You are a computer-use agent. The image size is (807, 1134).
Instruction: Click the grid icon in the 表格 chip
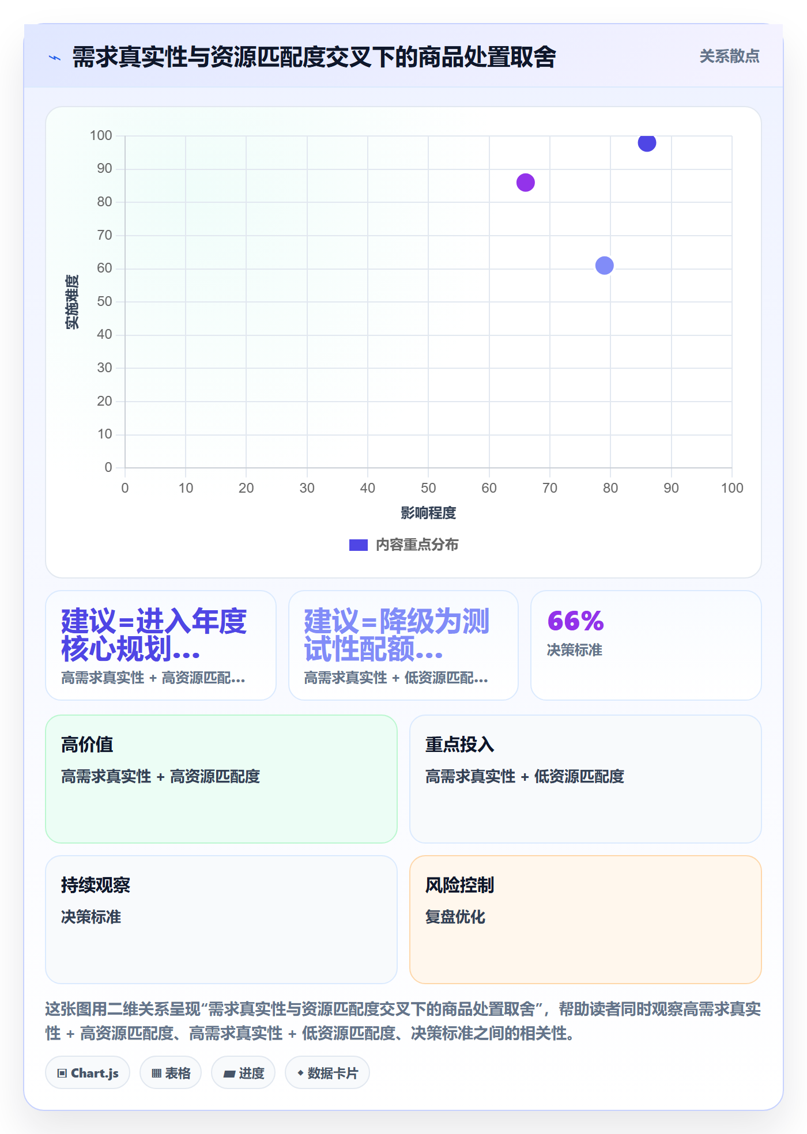[156, 1073]
